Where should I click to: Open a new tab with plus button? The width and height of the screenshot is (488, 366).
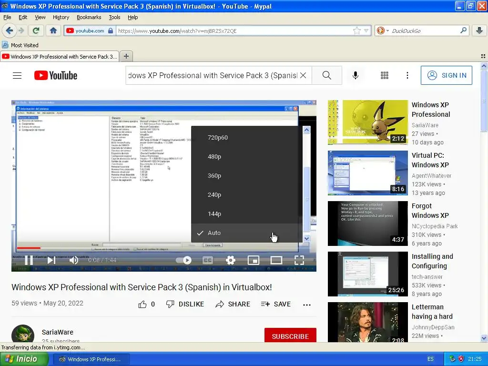(126, 56)
